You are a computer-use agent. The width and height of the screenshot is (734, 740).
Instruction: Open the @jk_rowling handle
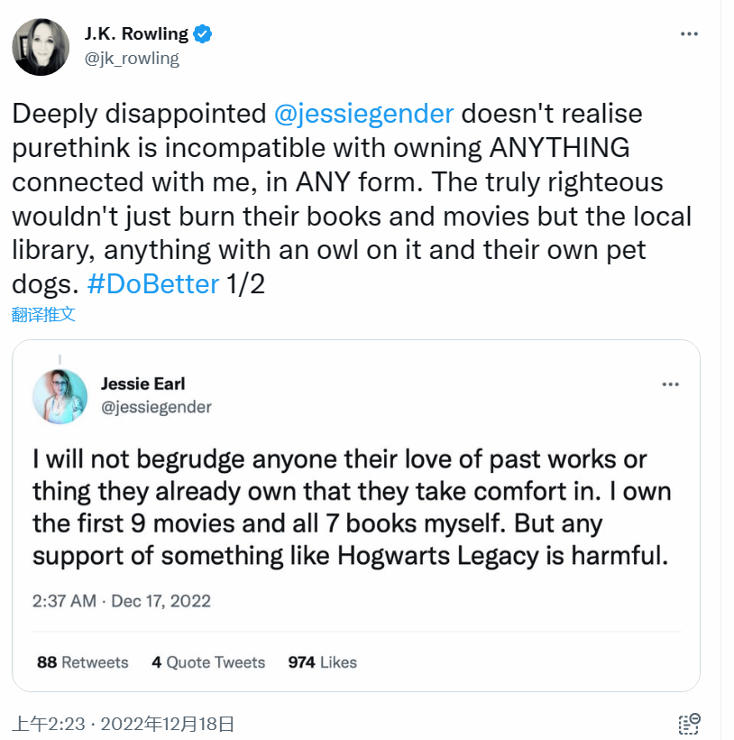pos(132,59)
